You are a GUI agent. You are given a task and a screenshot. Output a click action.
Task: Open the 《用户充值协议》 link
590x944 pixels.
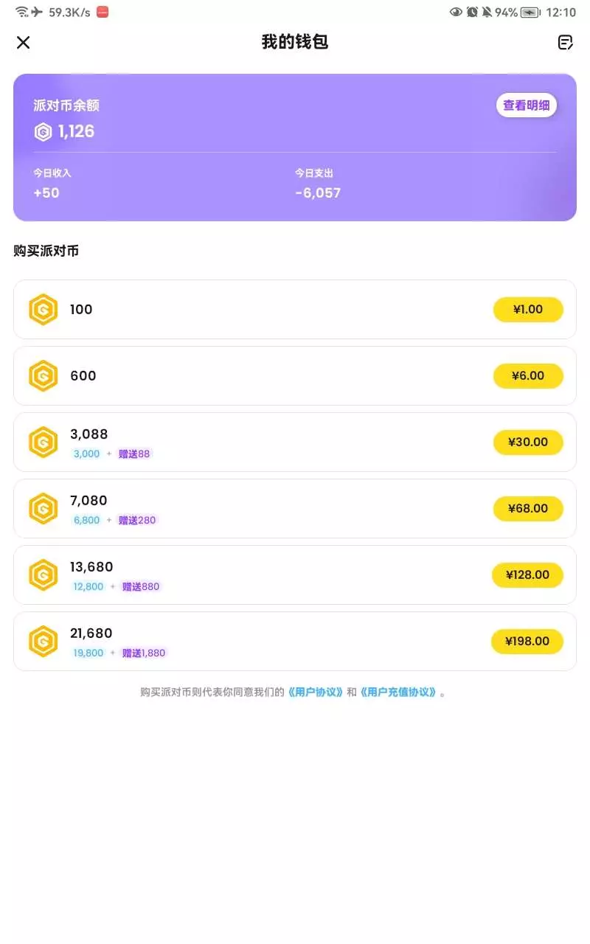(x=399, y=693)
